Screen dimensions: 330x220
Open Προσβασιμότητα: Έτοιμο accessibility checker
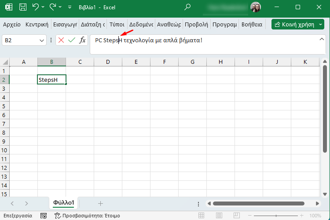click(x=87, y=216)
